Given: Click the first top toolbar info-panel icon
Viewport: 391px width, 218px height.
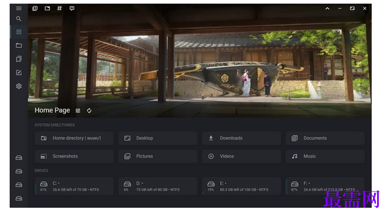Looking at the screenshot, I should click(35, 8).
